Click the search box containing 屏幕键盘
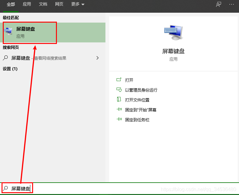 pyautogui.click(x=119, y=188)
